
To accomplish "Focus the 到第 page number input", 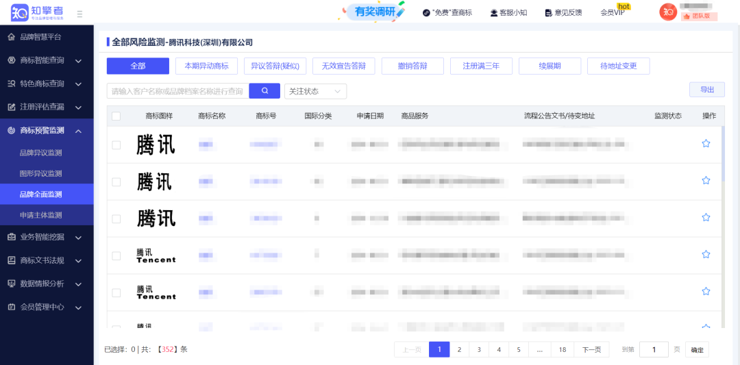I will point(654,349).
